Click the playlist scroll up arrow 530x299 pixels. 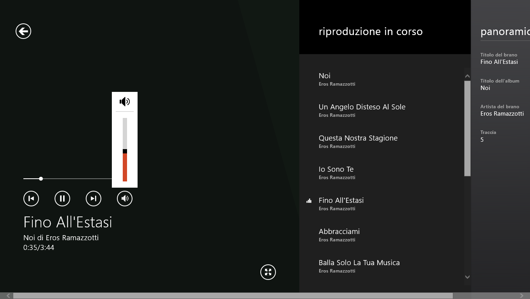[x=467, y=76]
